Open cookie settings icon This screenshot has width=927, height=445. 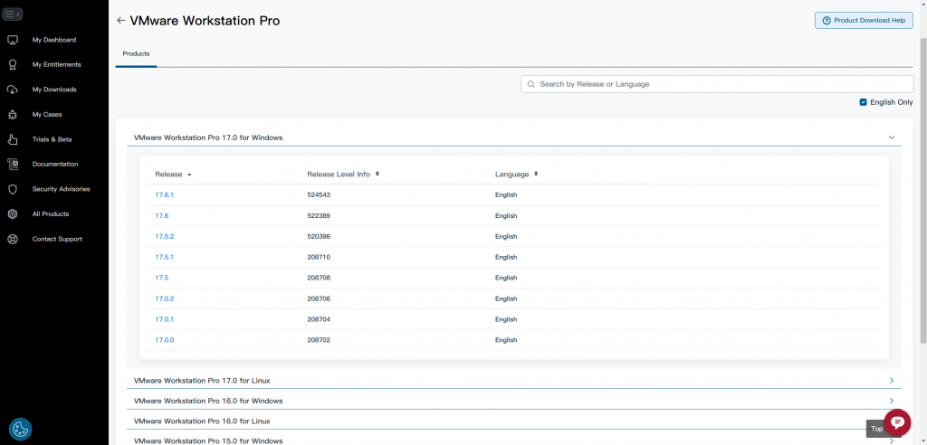click(20, 429)
